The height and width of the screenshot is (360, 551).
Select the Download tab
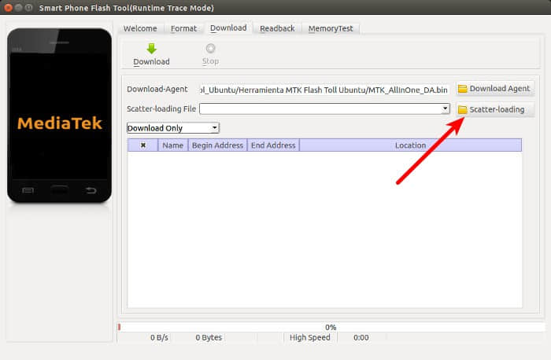[x=228, y=28]
